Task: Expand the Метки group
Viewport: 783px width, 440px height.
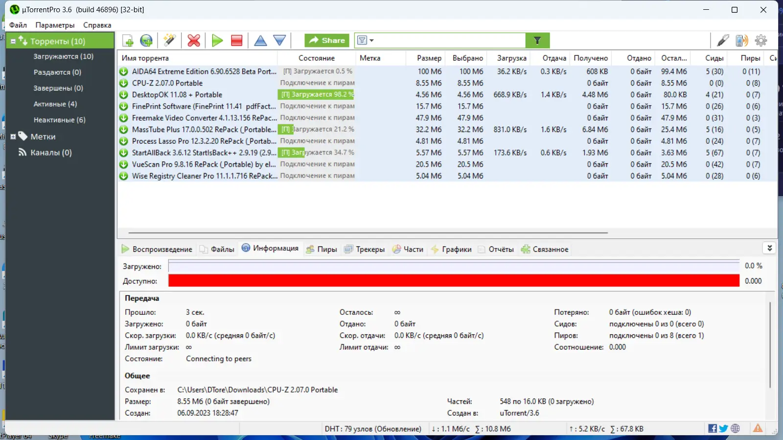Action: click(13, 136)
